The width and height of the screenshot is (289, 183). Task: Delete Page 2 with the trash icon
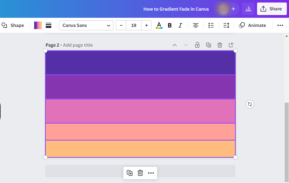220,45
